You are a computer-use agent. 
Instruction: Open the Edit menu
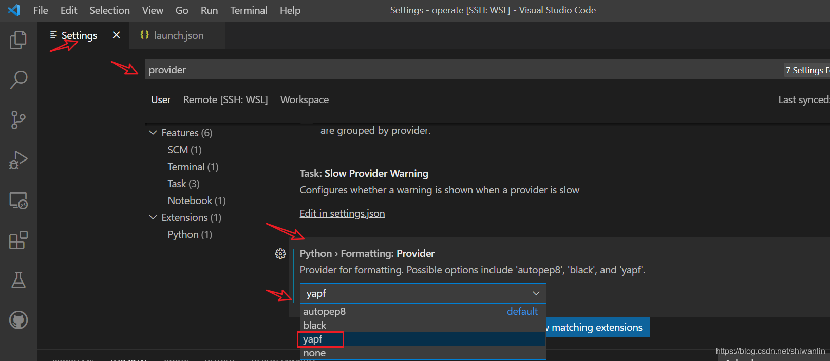pyautogui.click(x=69, y=10)
